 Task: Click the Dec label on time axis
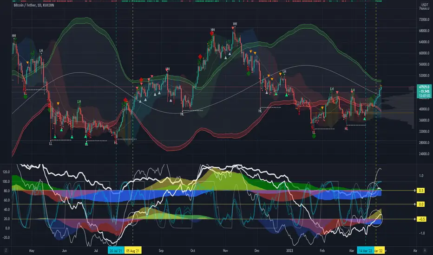click(x=257, y=250)
